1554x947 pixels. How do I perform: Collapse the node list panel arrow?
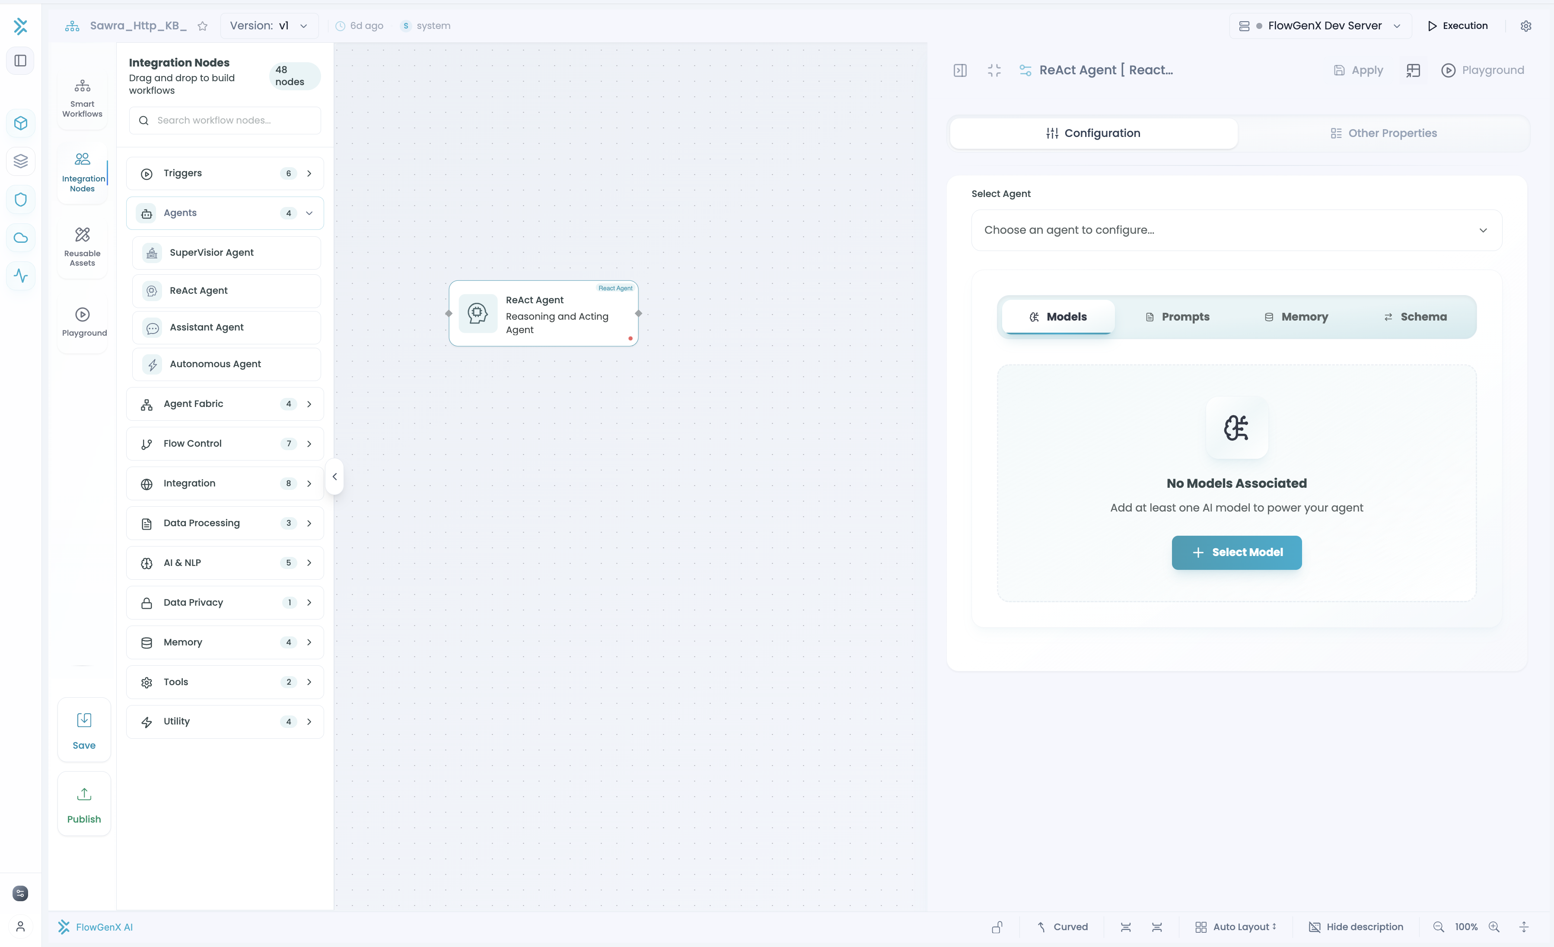[x=335, y=477]
